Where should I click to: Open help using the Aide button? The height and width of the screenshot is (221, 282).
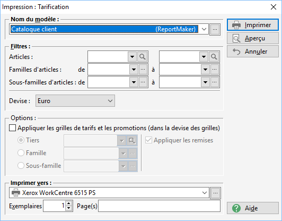point(253,208)
